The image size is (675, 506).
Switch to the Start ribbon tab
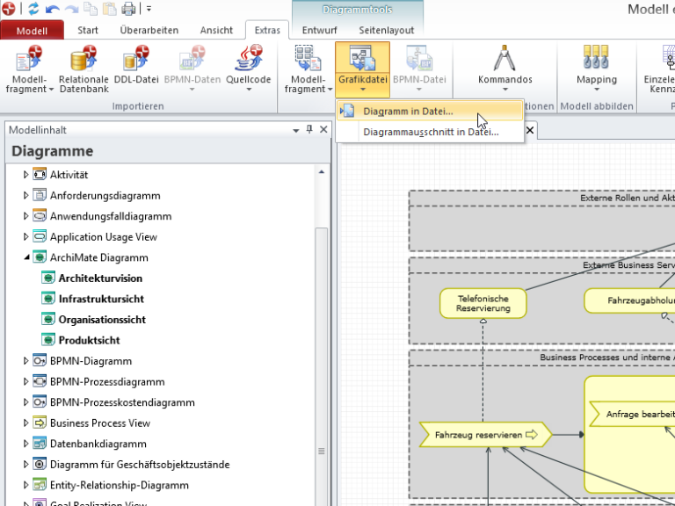pyautogui.click(x=88, y=30)
